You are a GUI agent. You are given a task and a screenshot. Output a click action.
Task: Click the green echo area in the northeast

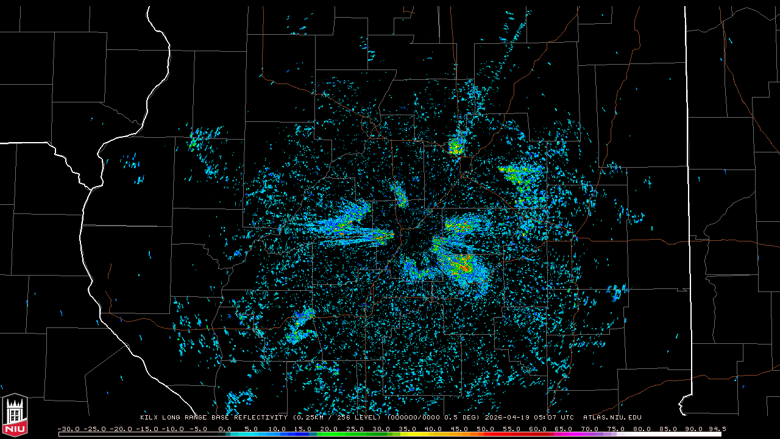pyautogui.click(x=518, y=176)
